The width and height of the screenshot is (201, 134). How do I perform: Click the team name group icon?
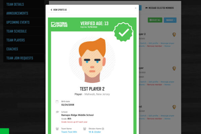tap(57, 129)
